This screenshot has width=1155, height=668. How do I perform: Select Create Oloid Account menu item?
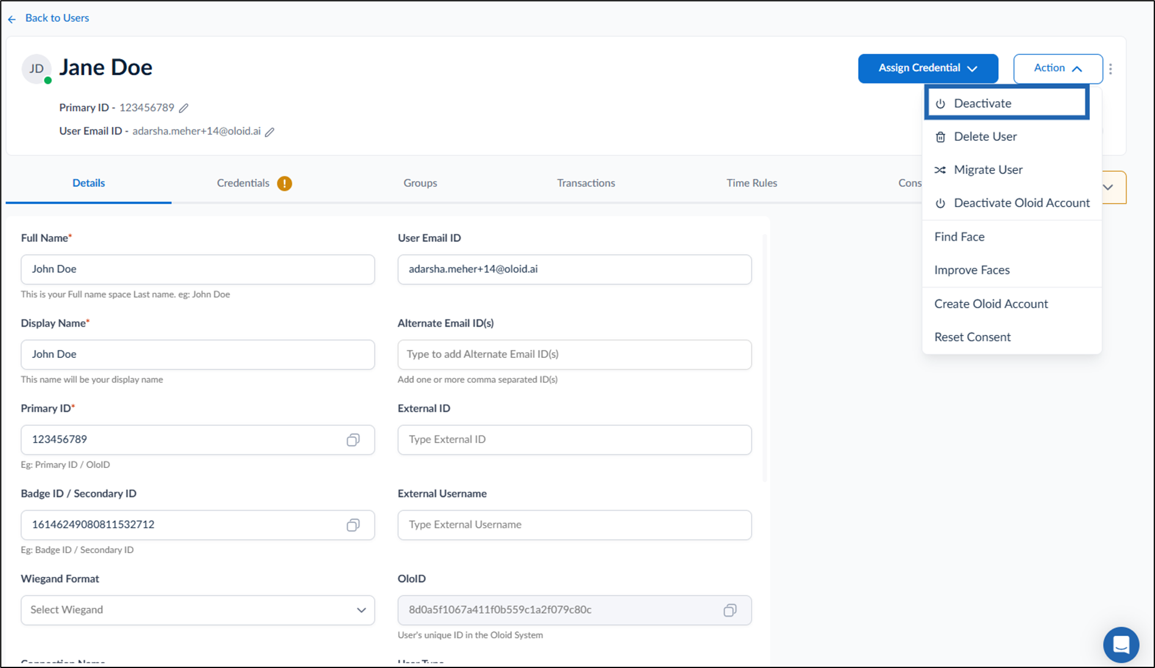pyautogui.click(x=1012, y=304)
